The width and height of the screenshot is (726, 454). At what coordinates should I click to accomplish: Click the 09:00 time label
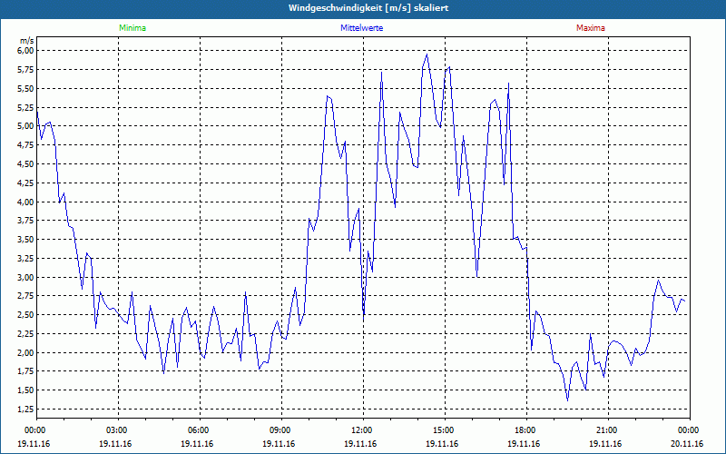280,430
